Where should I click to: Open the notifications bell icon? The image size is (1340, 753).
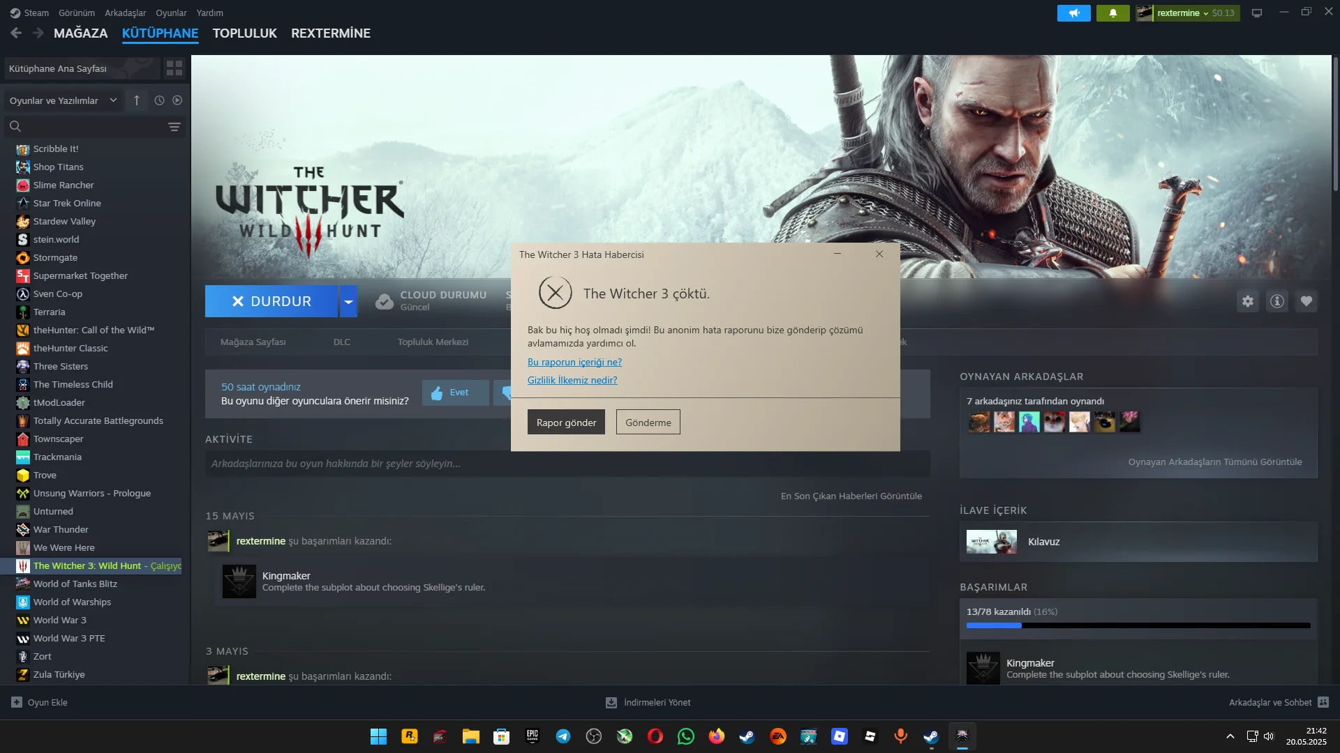coord(1112,13)
